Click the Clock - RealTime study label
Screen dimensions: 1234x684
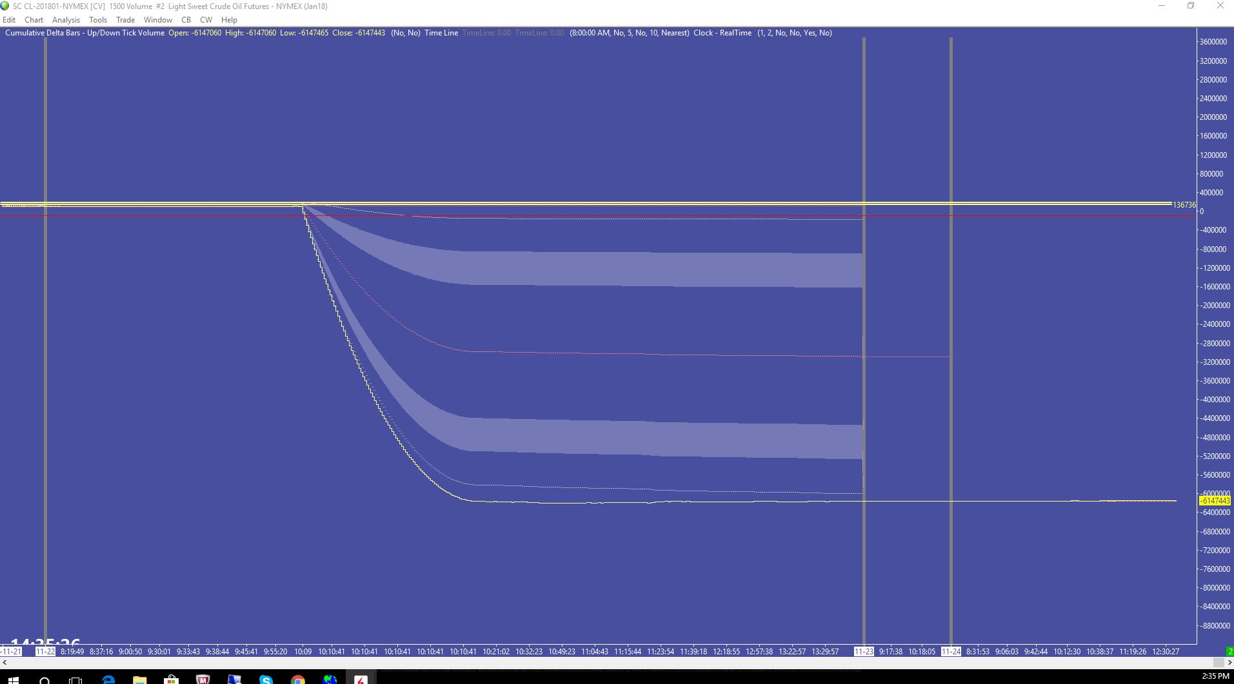722,33
